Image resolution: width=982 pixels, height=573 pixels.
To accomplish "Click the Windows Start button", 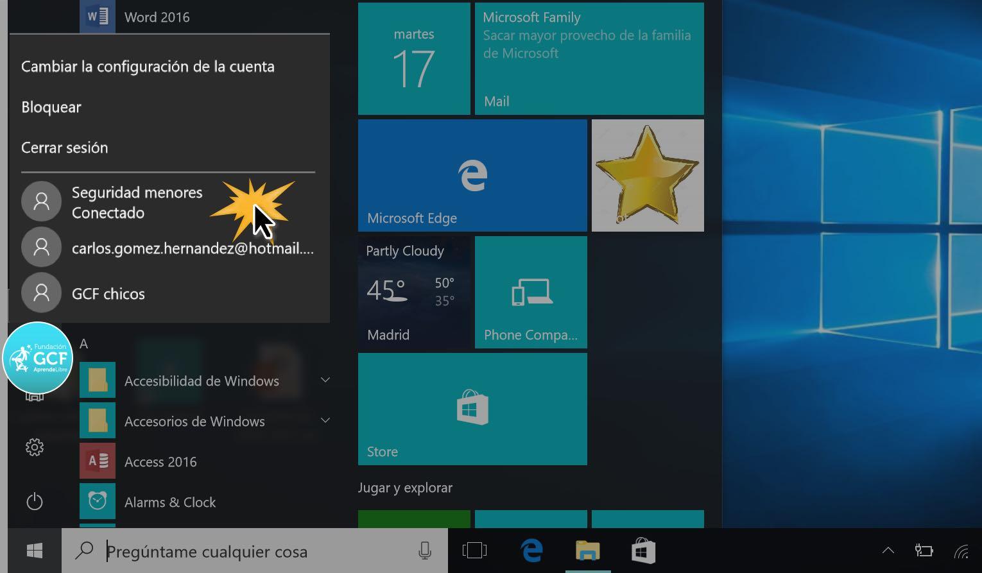I will (35, 551).
